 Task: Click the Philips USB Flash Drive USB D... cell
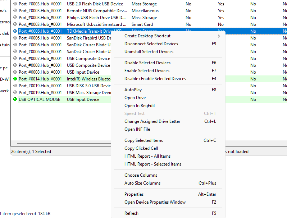96,18
